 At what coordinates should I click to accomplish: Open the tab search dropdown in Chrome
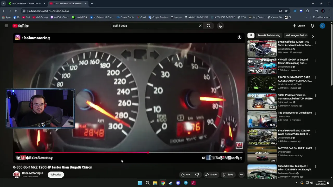pos(3,4)
